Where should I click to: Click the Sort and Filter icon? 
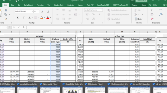[x=160, y=10]
